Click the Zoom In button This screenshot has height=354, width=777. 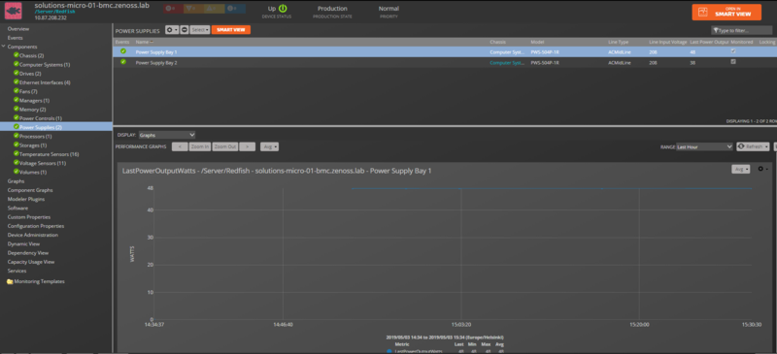(200, 146)
